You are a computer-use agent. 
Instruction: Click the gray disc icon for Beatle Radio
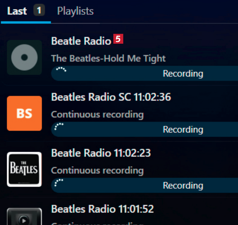click(x=24, y=57)
